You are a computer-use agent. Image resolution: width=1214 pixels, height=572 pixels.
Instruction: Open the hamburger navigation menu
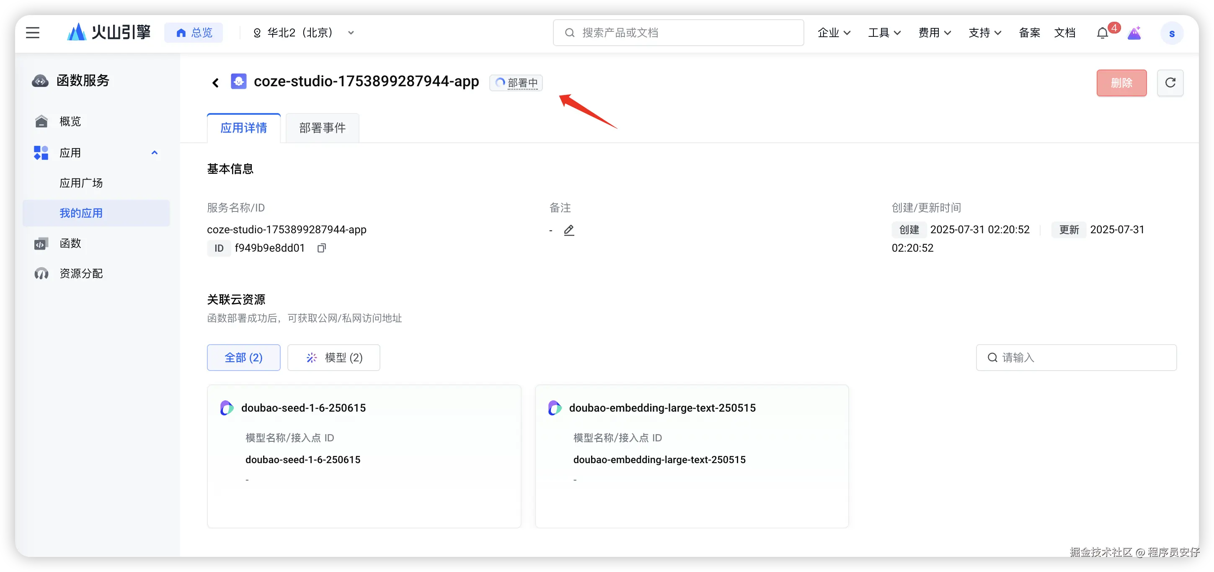point(33,33)
